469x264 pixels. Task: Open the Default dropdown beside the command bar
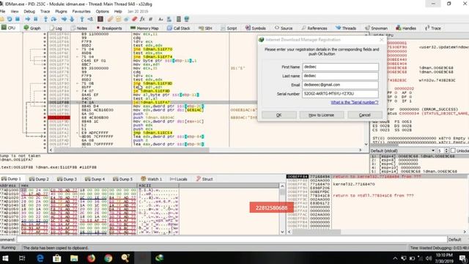[457, 240]
